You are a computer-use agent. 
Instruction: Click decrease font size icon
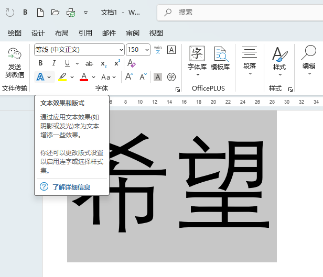coord(143,76)
